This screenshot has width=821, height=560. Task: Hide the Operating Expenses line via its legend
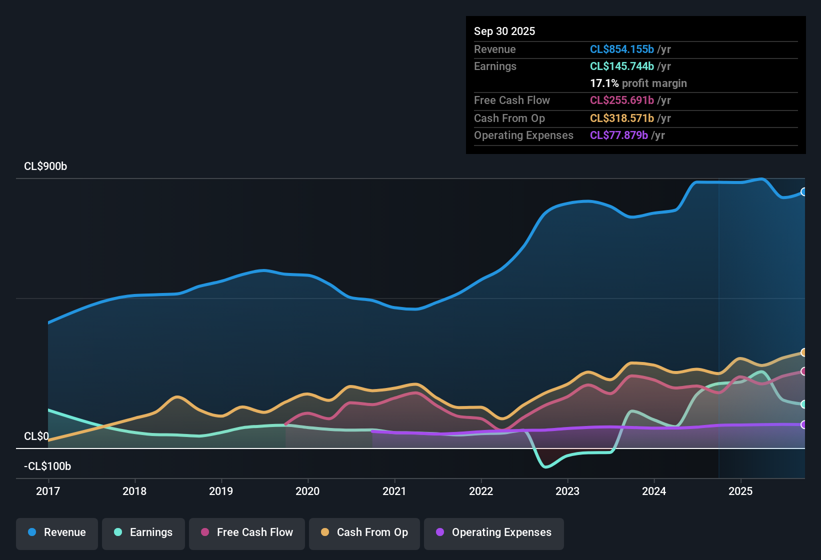click(x=493, y=533)
